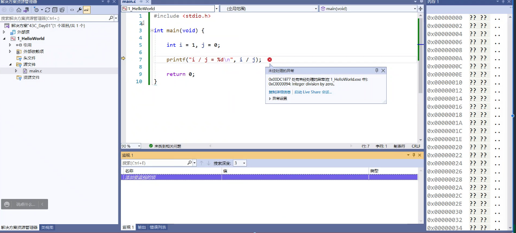Click the 添加要监视的项 row
The image size is (516, 233).
[x=269, y=177]
